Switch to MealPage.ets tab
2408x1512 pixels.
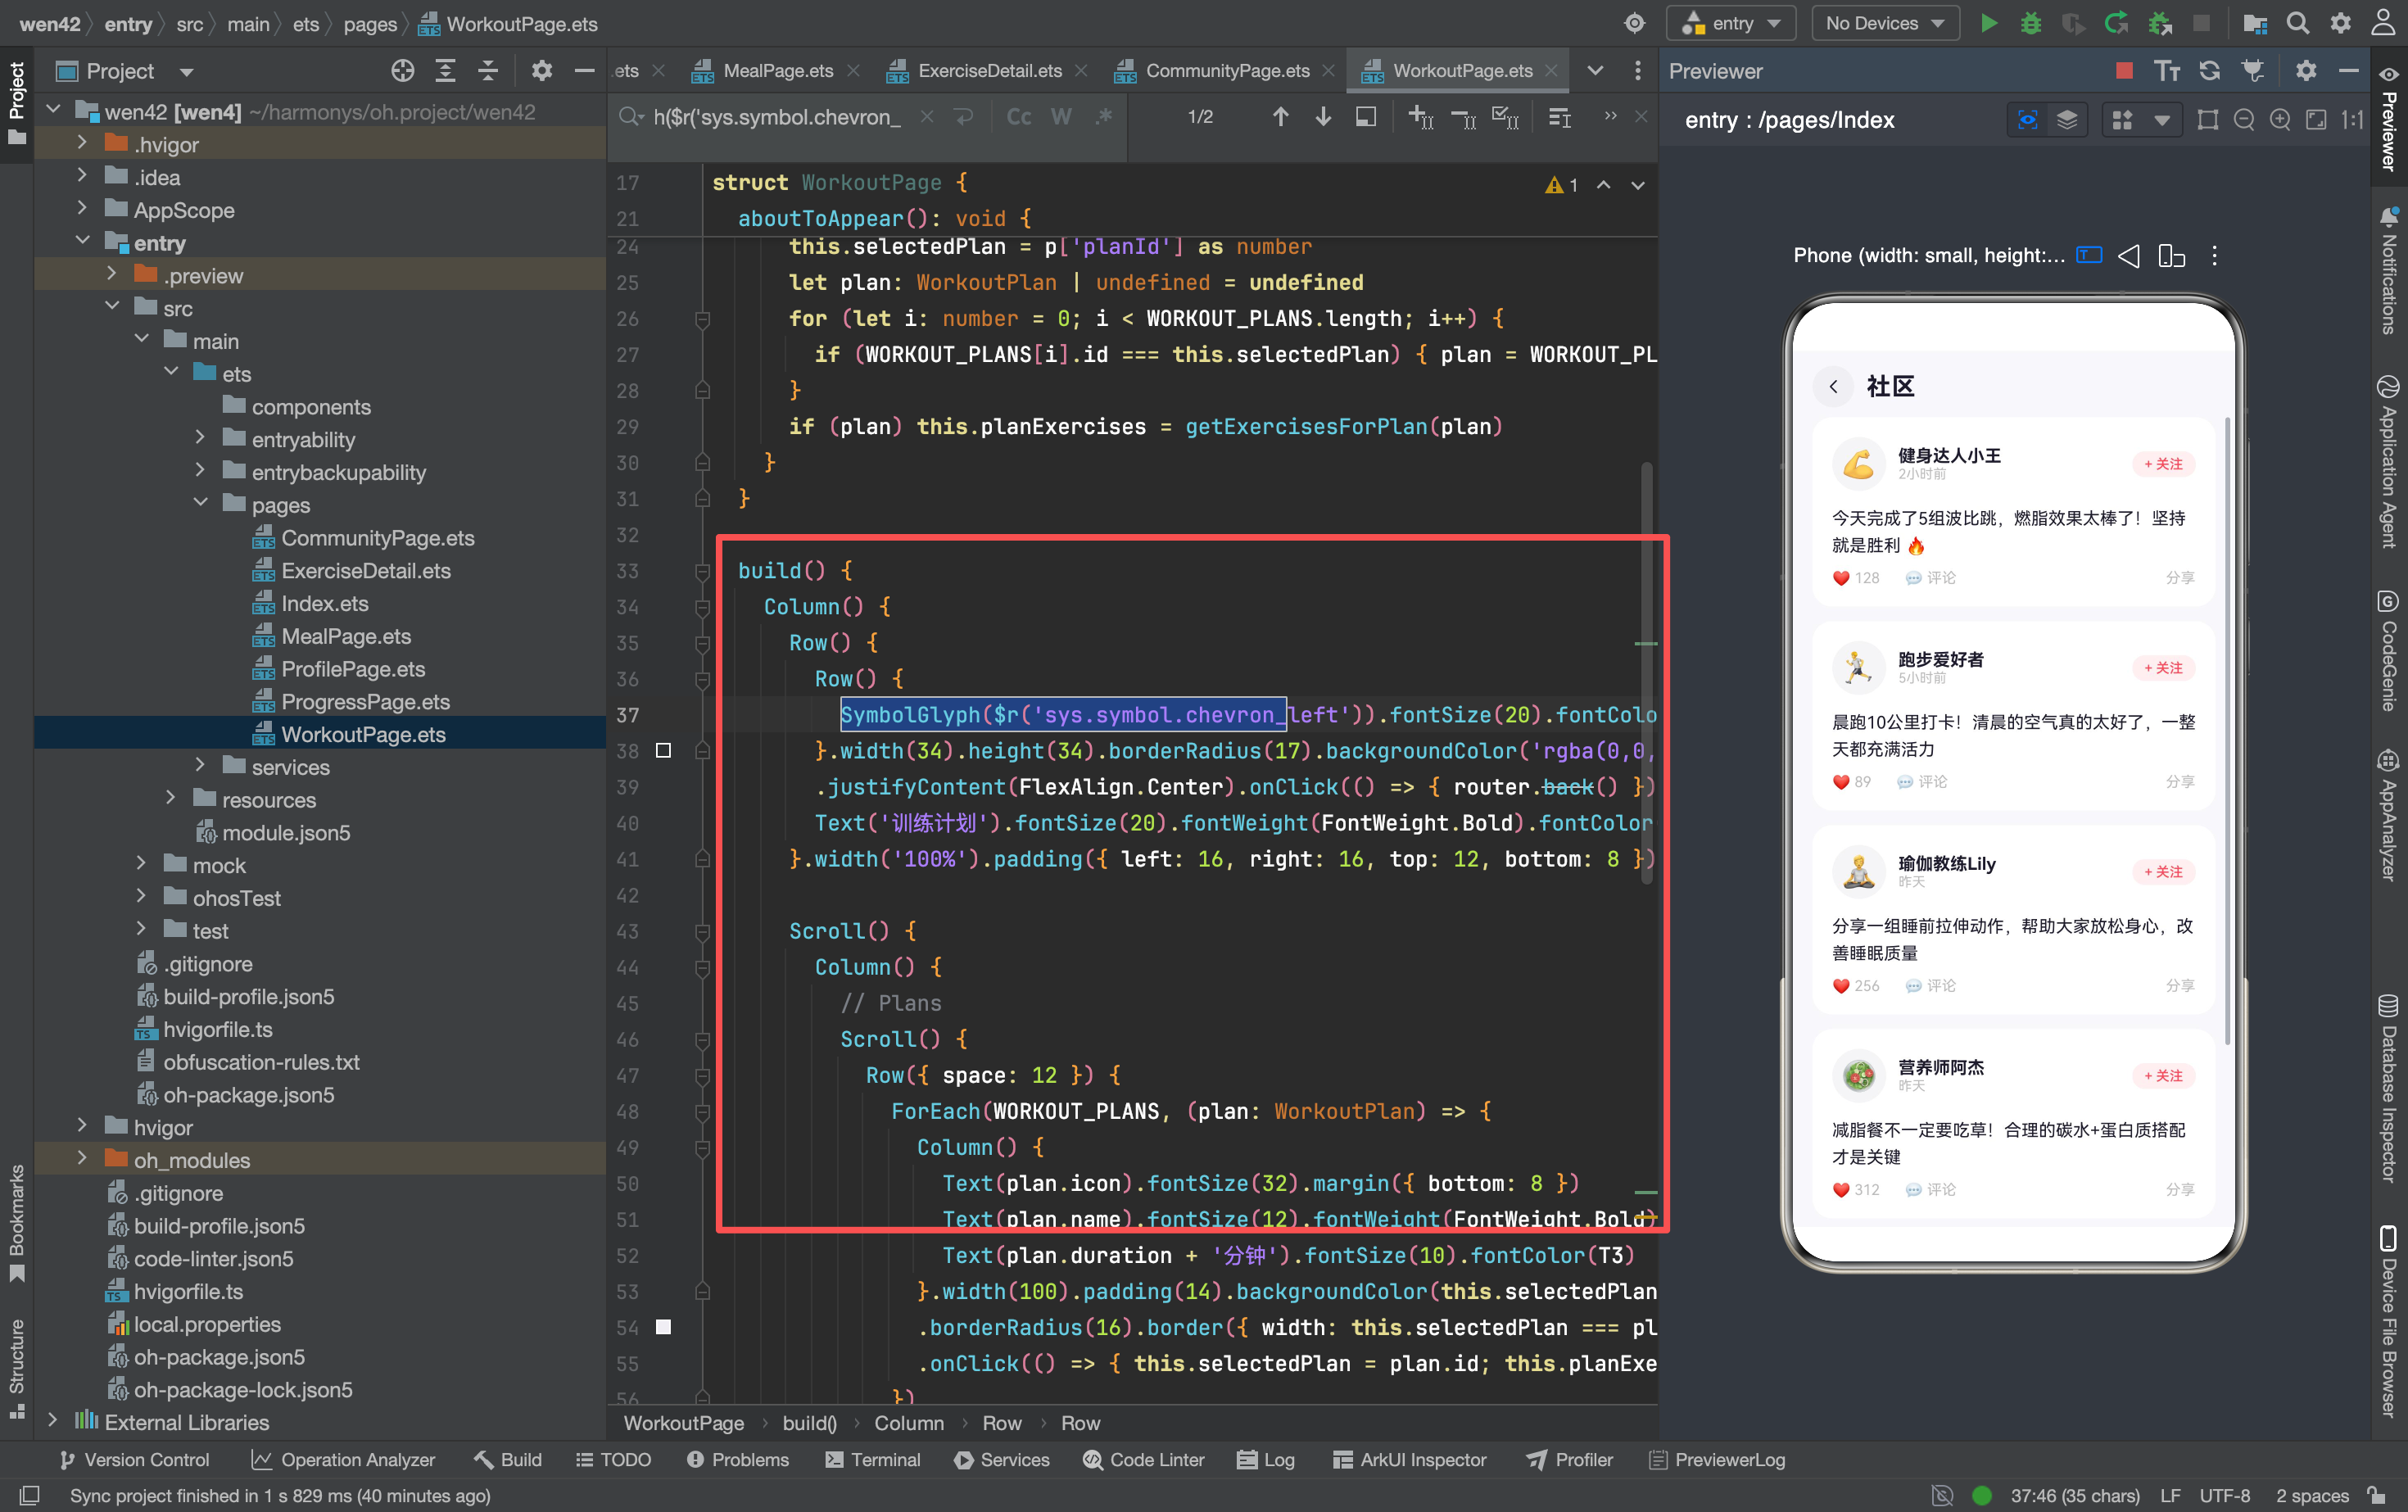click(775, 71)
